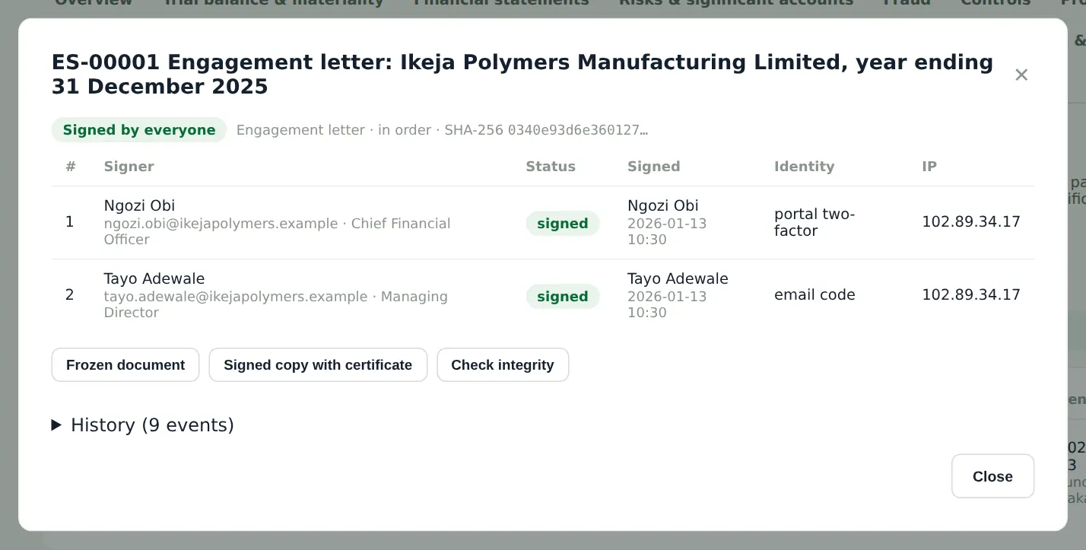Click the Status column header

[x=551, y=167]
